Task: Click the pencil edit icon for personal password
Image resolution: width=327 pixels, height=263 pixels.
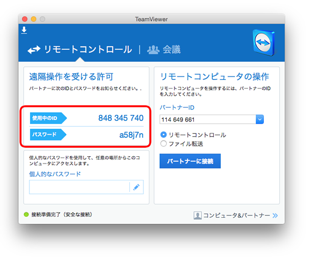Action: click(x=136, y=187)
